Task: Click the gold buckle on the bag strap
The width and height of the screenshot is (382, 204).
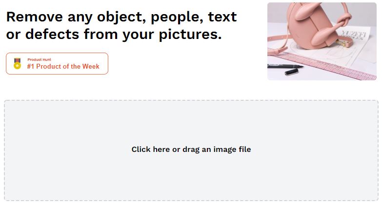Action: [343, 43]
